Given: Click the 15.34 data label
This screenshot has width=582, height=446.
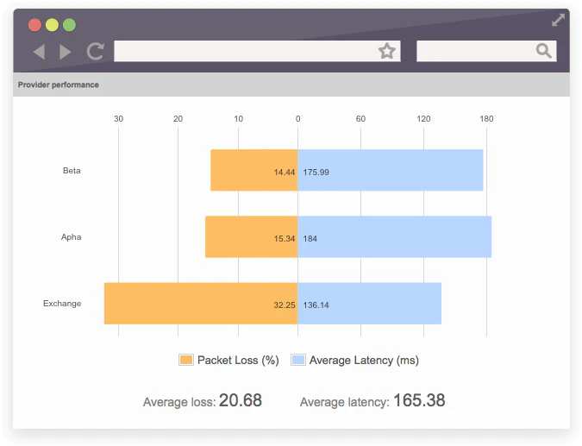Looking at the screenshot, I should tap(285, 238).
